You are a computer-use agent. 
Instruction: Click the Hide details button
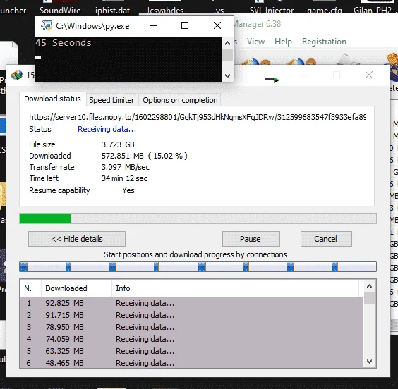pos(77,239)
